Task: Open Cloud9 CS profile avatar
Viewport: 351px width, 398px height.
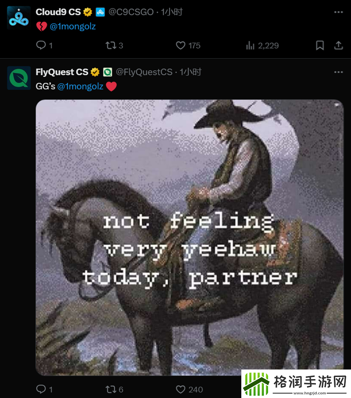Action: click(x=19, y=18)
